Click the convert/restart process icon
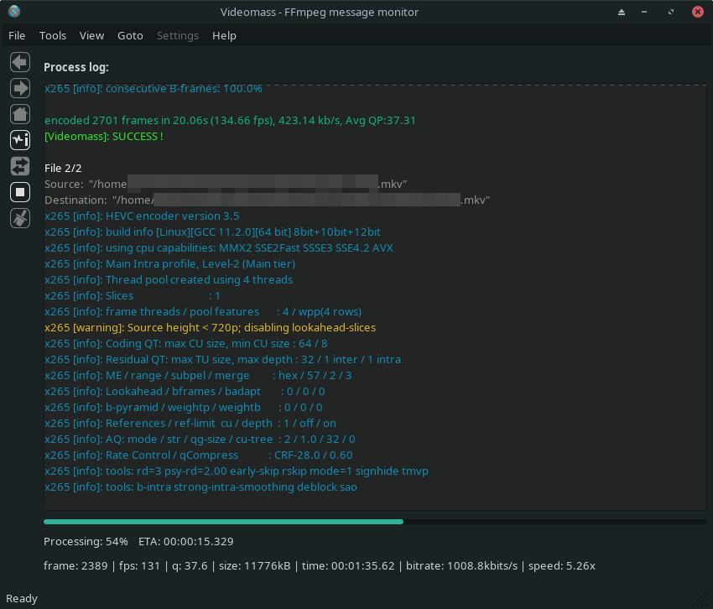 20,166
